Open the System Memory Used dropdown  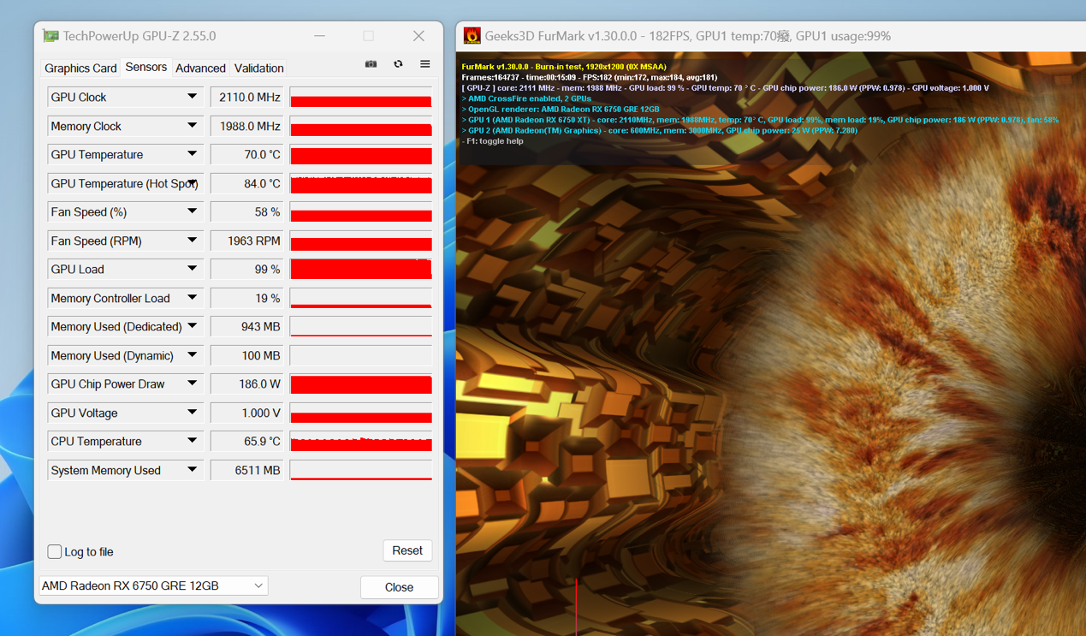(193, 470)
